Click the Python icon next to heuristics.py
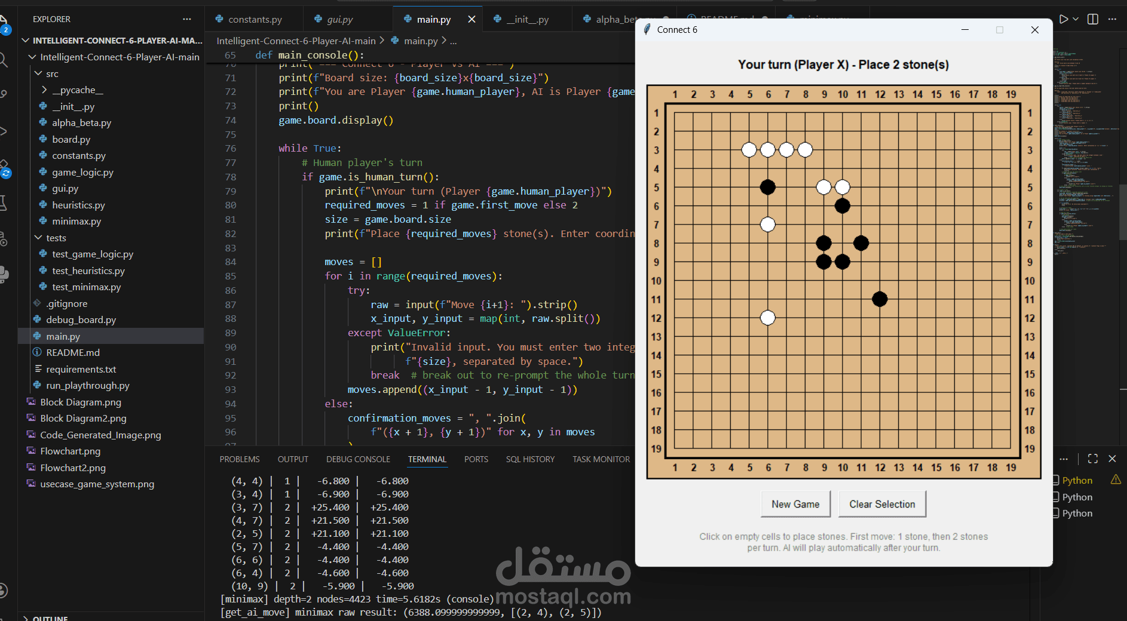This screenshot has height=621, width=1127. click(43, 205)
